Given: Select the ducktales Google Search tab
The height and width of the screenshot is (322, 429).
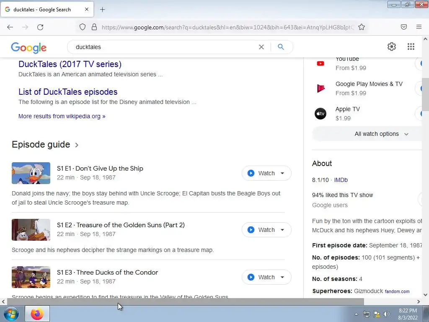Looking at the screenshot, I should point(47,10).
